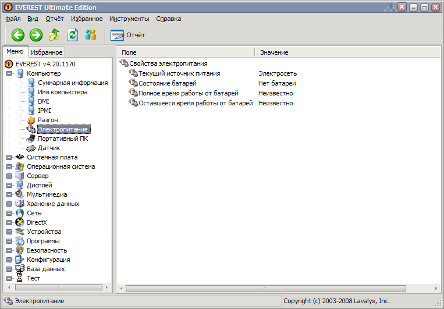Go forward with the green right arrow
This screenshot has width=444, height=309.
(36, 35)
